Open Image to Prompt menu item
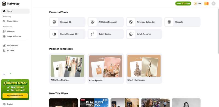 (x=15, y=36)
